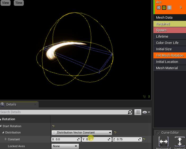Click the Arc emitter solo S icon
The image size is (186, 149).
click(169, 8)
